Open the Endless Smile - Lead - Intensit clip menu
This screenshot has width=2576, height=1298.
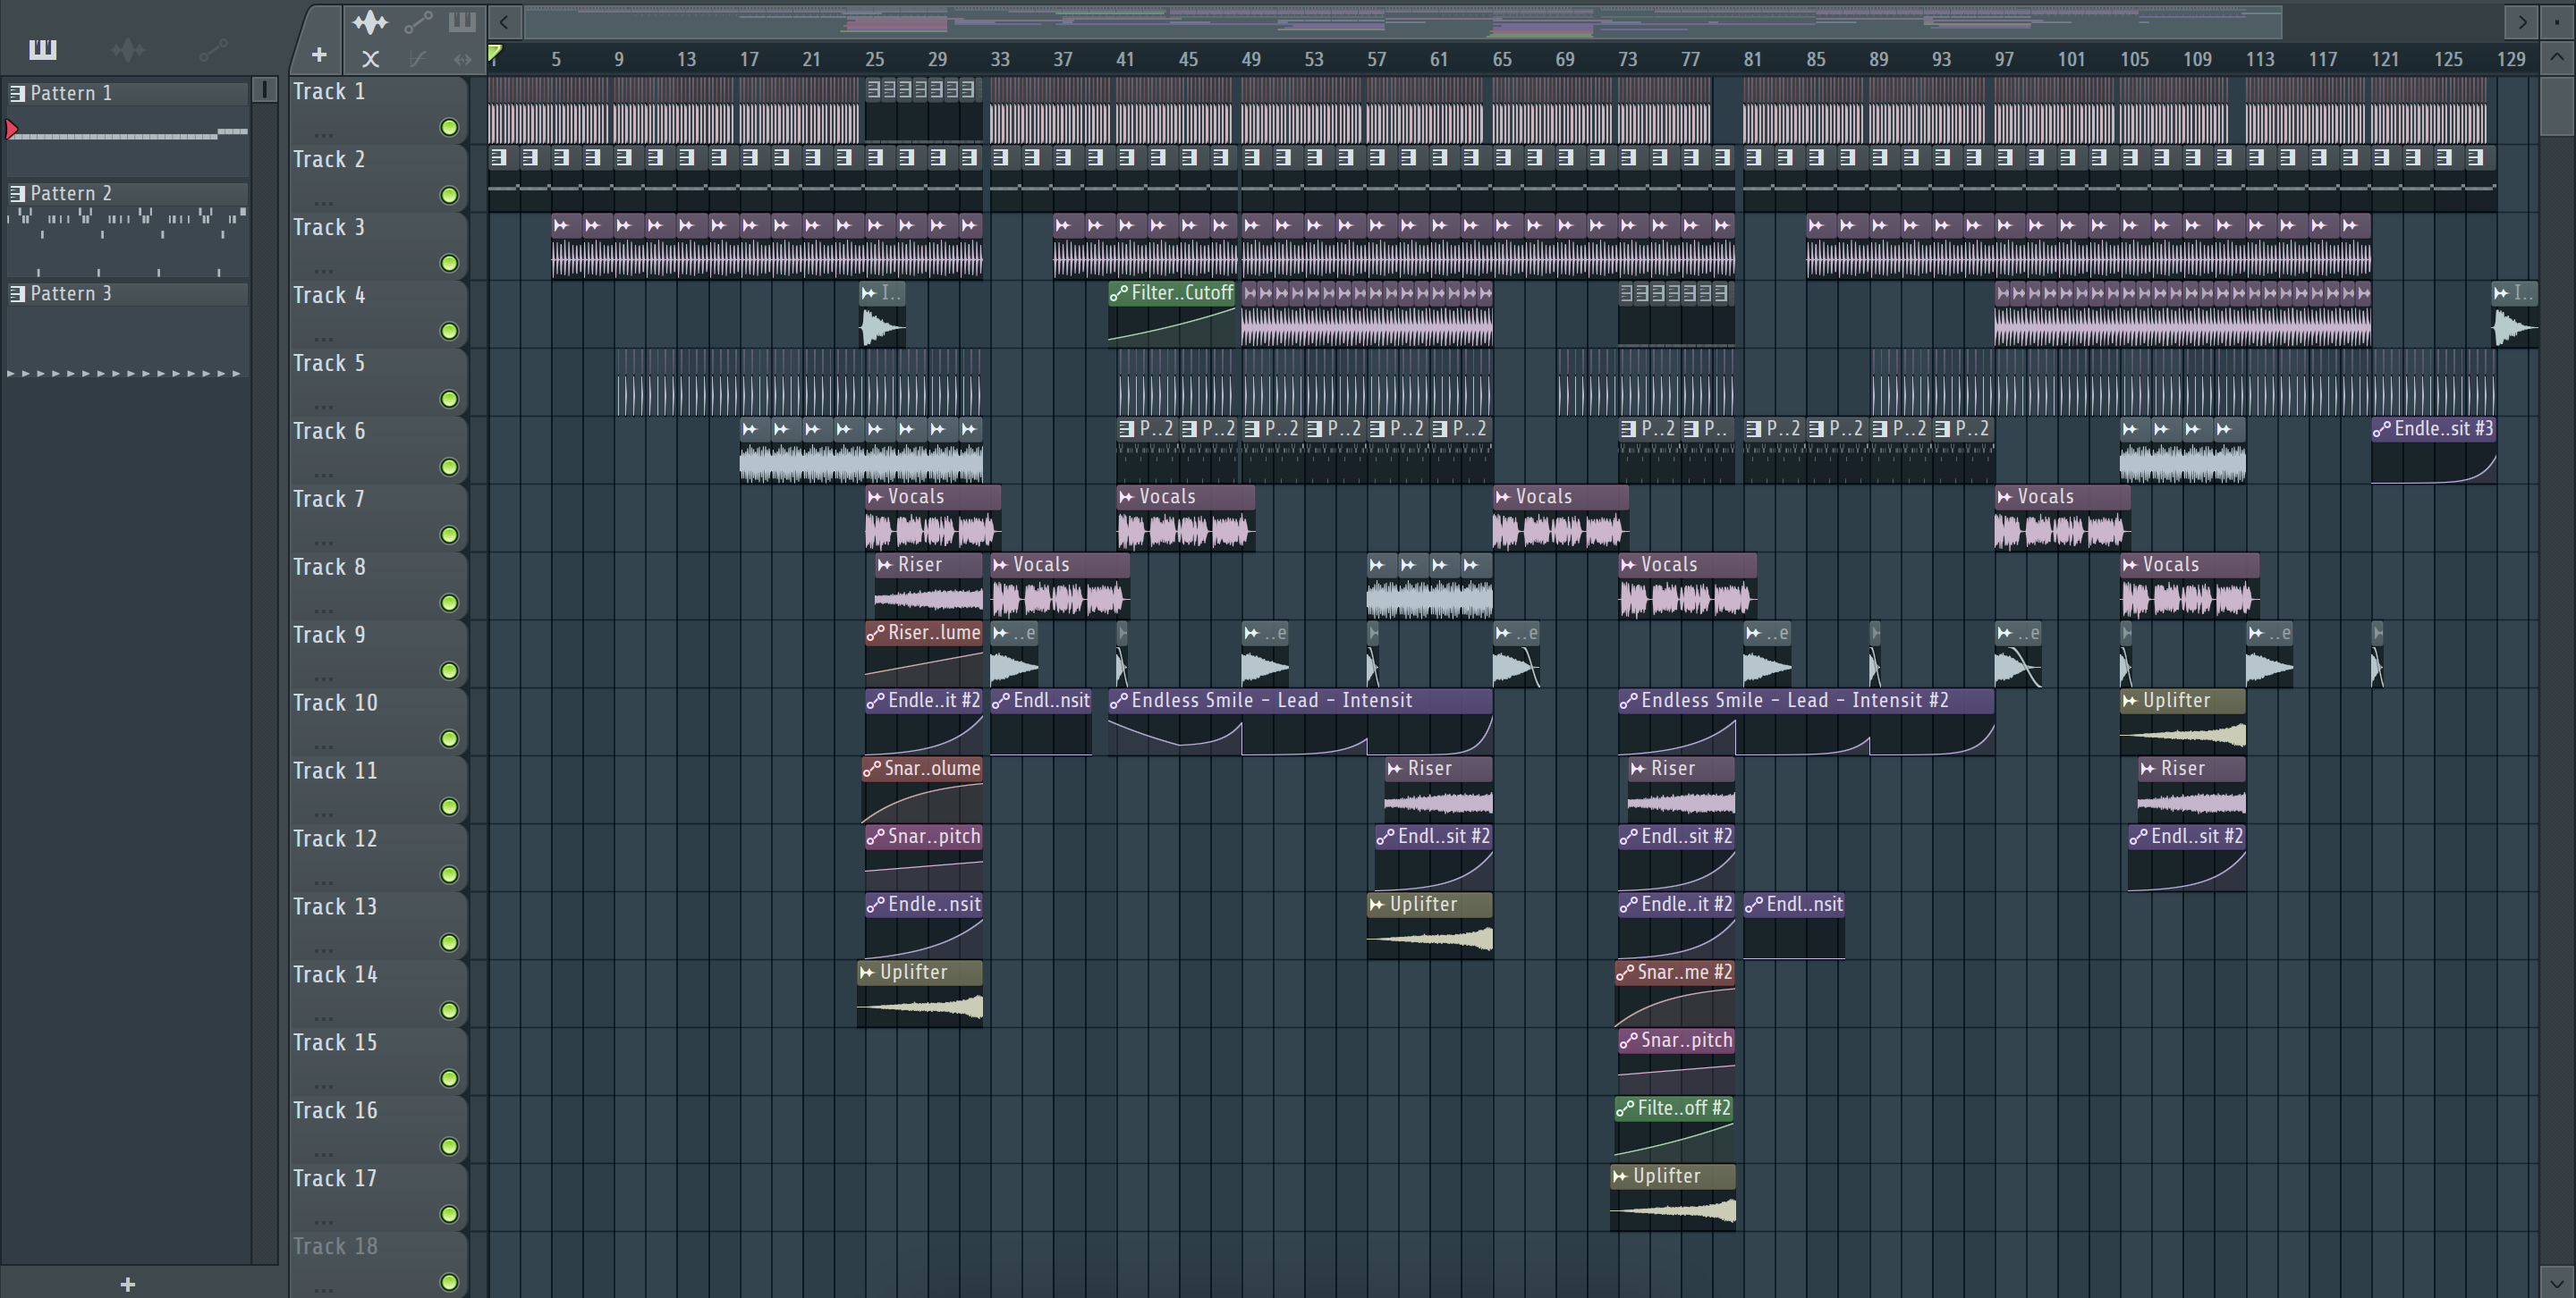point(1119,702)
